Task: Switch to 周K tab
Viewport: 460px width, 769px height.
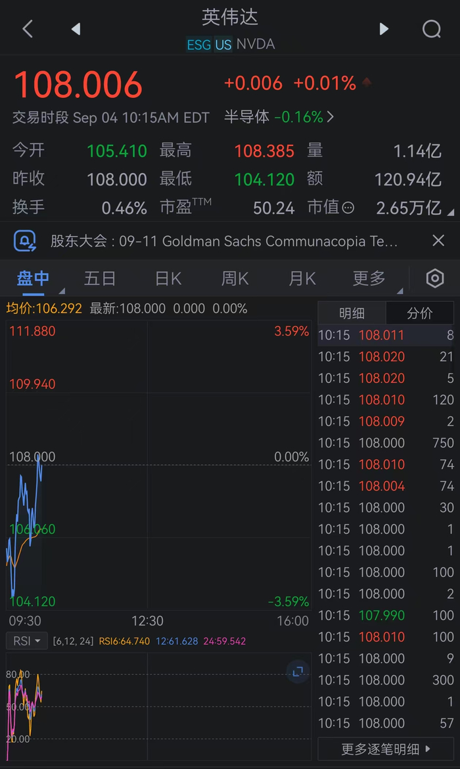Action: (235, 278)
